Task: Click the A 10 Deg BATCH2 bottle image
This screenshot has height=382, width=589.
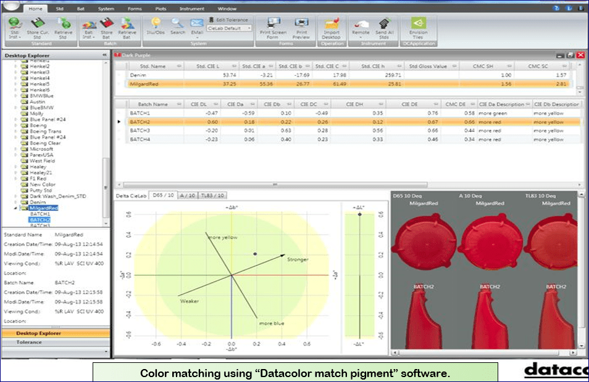Action: pos(490,317)
